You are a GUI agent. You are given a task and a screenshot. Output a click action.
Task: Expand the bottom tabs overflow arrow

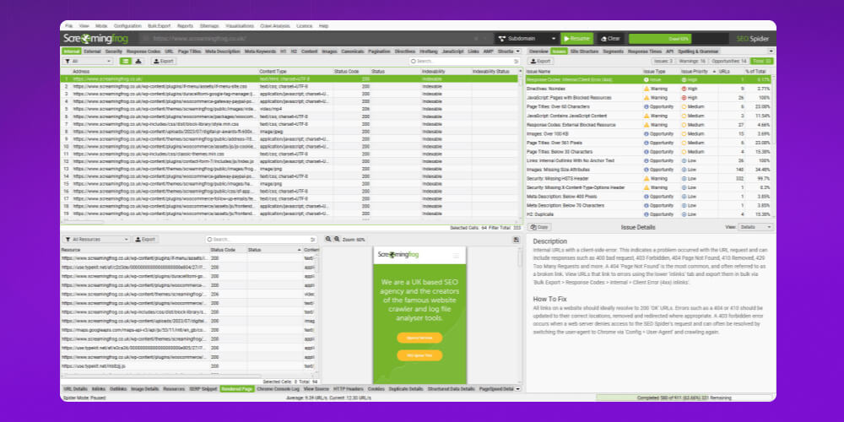pos(518,388)
